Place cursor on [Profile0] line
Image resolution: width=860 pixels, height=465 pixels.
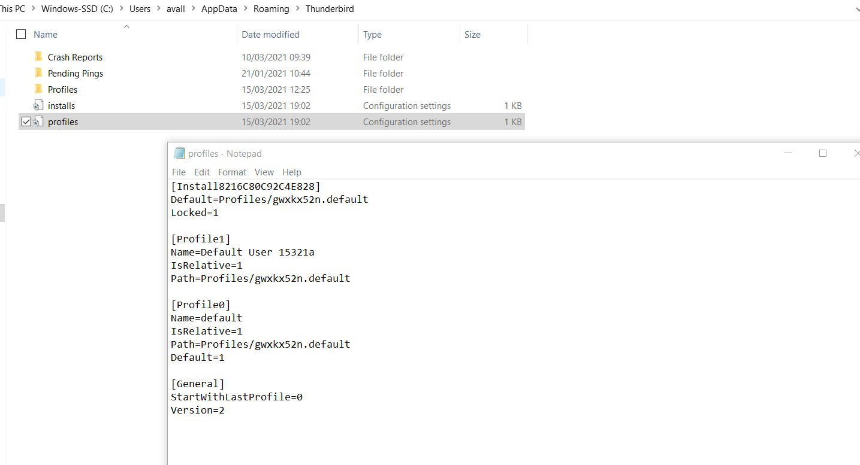pyautogui.click(x=201, y=305)
